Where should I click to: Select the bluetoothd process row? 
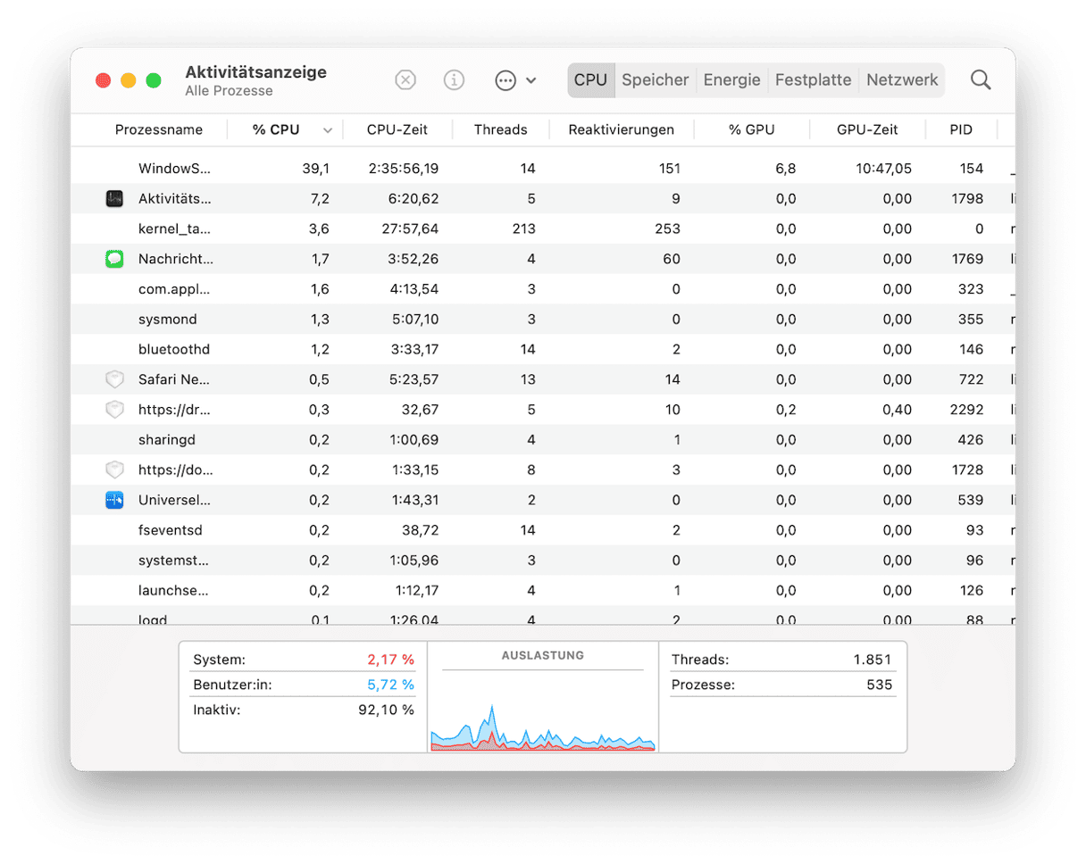point(543,349)
